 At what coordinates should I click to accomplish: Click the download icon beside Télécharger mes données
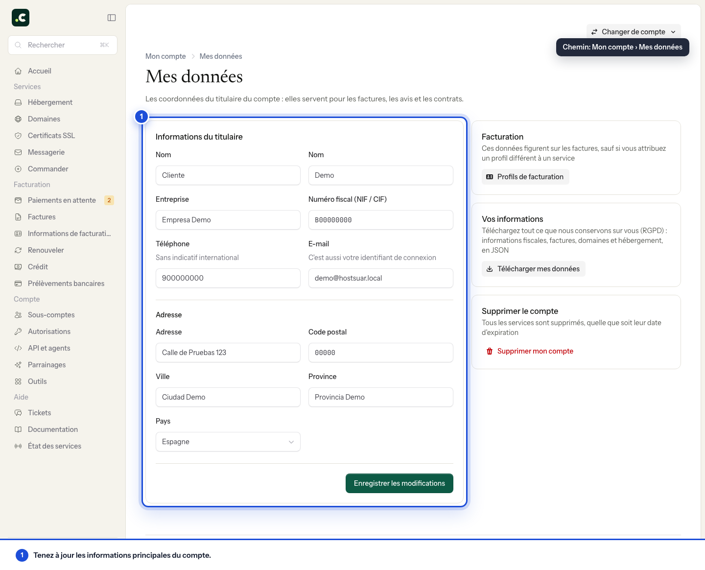(x=490, y=269)
